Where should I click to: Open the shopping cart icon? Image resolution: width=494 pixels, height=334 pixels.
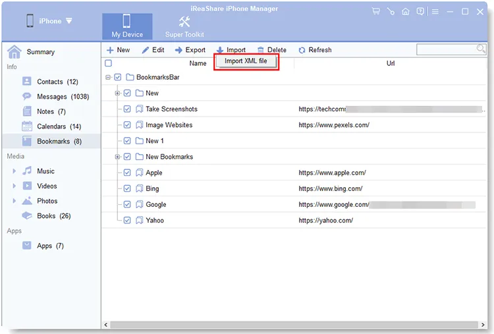(375, 12)
